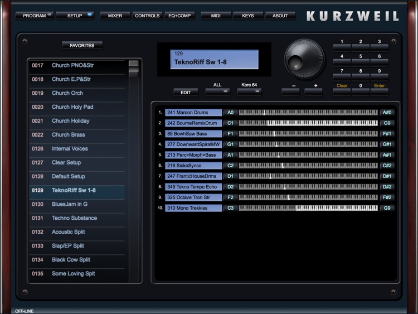Image resolution: width=418 pixels, height=314 pixels.
Task: Open zone 9 program 325 Octave Tron Str
Action: point(193,197)
